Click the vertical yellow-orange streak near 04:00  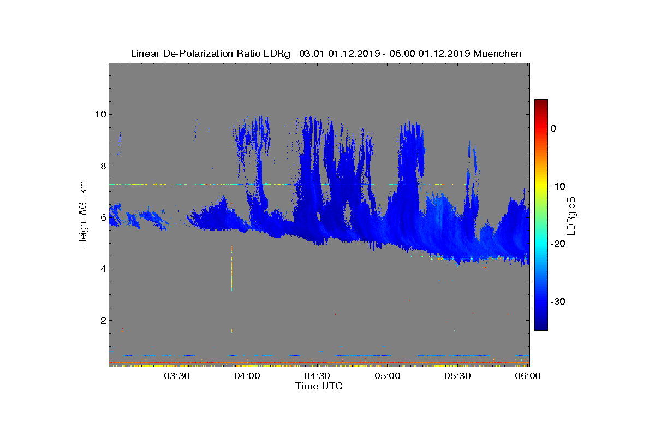[x=232, y=268]
